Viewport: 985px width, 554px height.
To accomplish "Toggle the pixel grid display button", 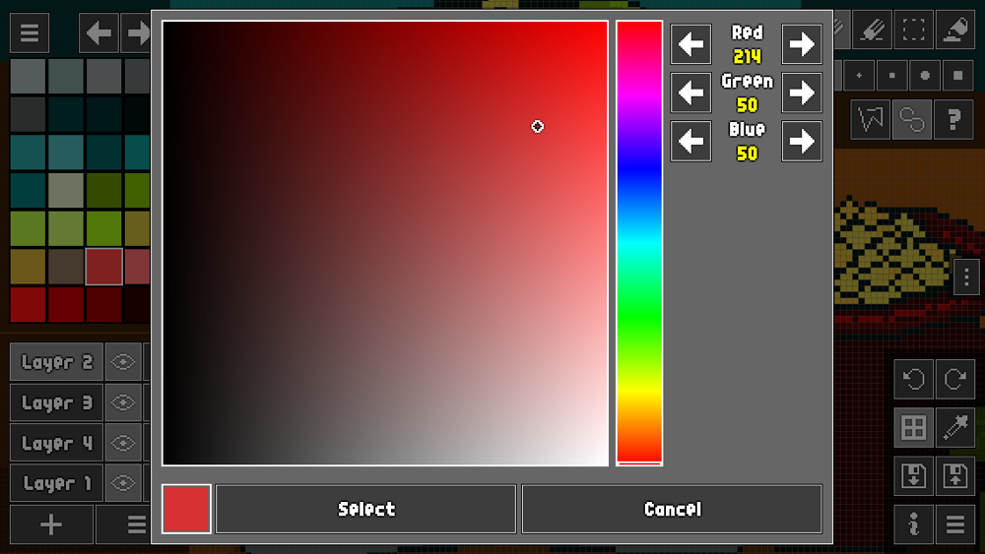I will 913,427.
